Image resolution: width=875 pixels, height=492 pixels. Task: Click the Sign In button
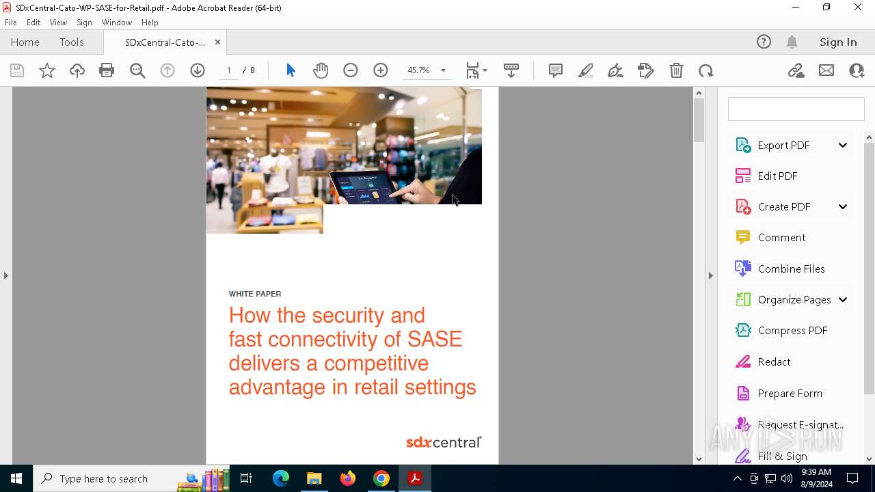coord(838,42)
